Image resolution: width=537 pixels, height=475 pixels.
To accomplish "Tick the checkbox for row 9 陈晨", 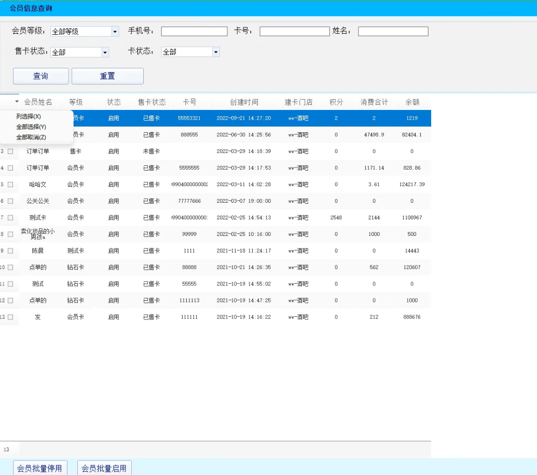I will click(10, 251).
